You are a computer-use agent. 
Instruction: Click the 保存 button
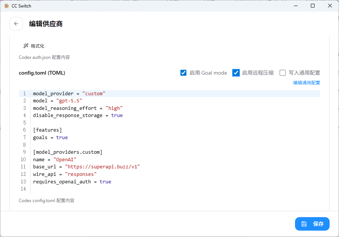312,224
